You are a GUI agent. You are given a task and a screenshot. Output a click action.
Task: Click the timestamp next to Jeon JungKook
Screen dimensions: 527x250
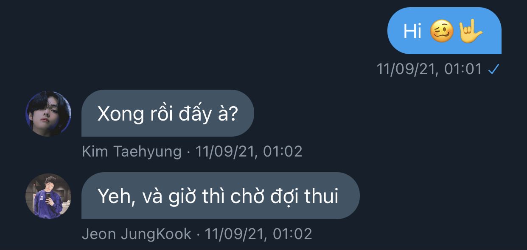click(x=258, y=234)
